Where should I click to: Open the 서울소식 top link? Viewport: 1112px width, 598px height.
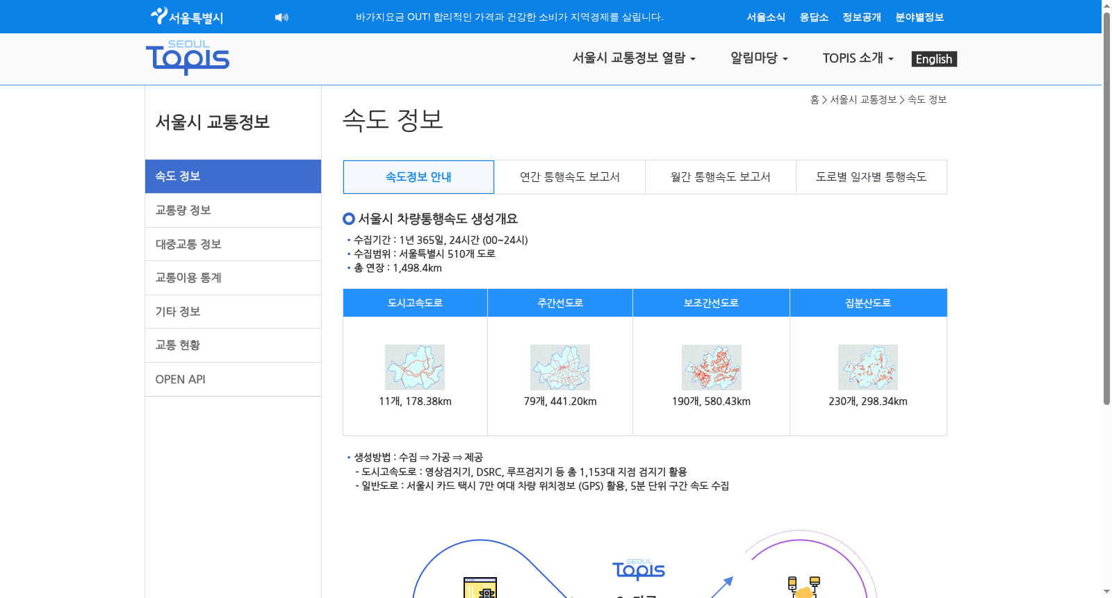point(766,17)
